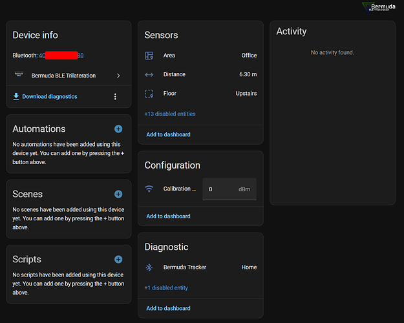404x323 pixels.
Task: Add Diagnostic card to dashboard
Action: 168,308
